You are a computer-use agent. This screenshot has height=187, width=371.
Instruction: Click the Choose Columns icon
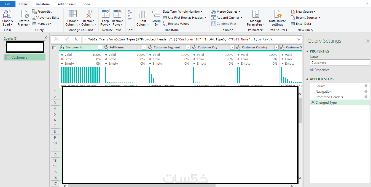click(73, 14)
